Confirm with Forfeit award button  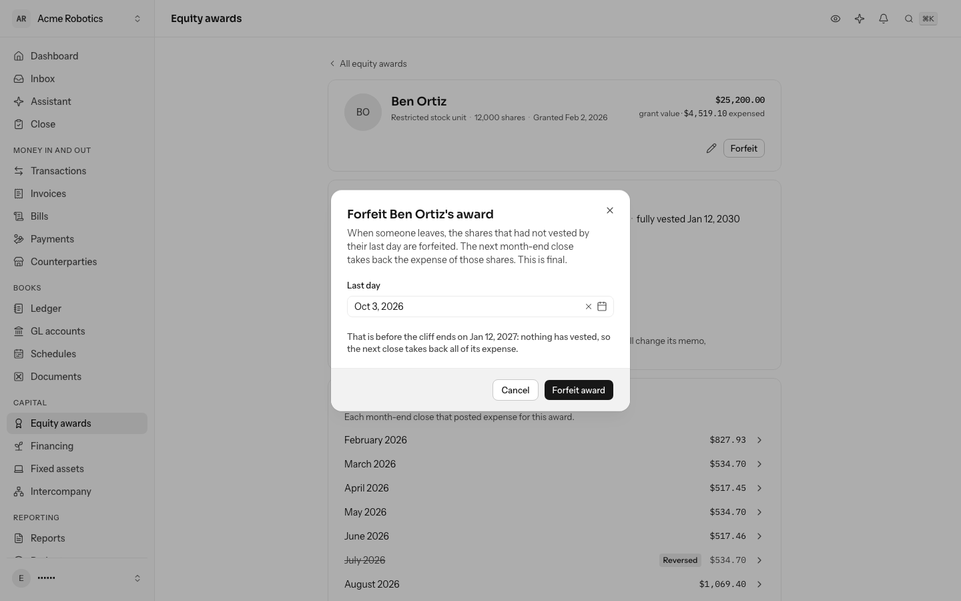pyautogui.click(x=579, y=390)
